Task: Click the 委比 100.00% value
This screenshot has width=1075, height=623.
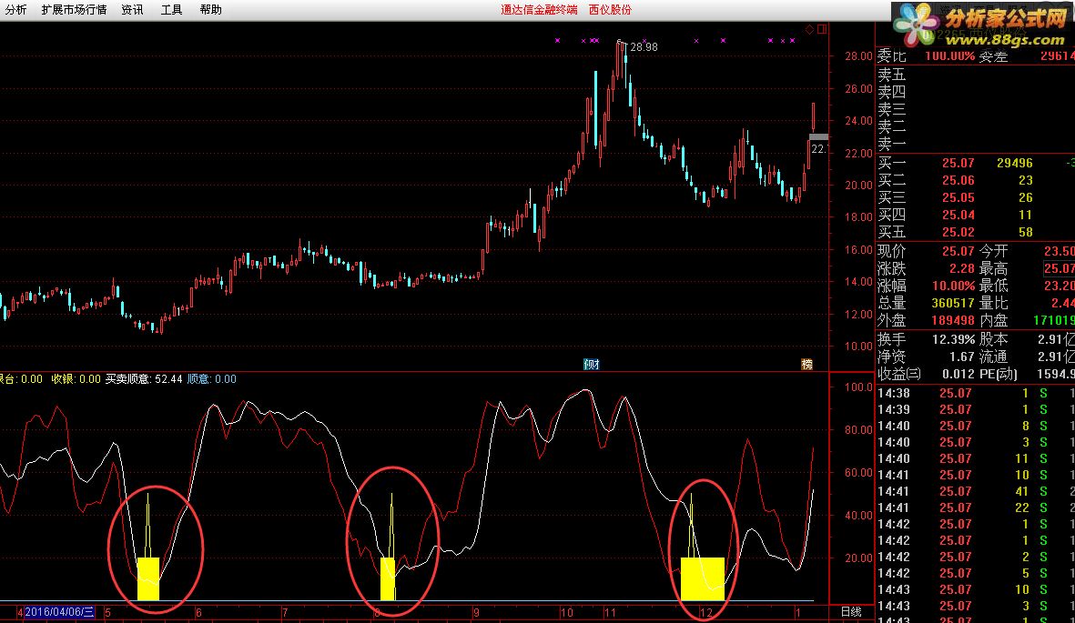Action: tap(949, 56)
